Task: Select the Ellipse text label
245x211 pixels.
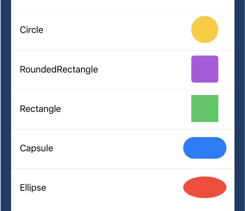Action: 33,188
